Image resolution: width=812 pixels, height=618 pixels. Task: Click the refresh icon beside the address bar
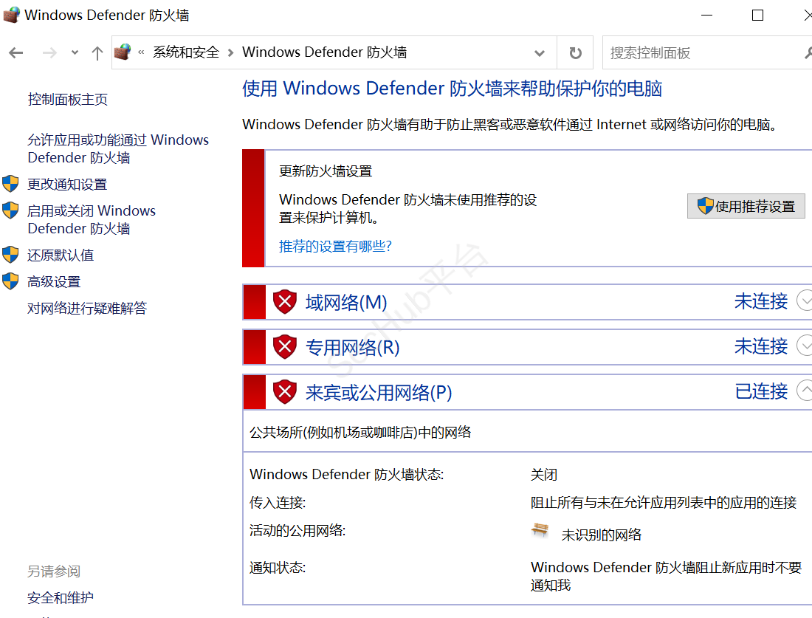pyautogui.click(x=574, y=52)
